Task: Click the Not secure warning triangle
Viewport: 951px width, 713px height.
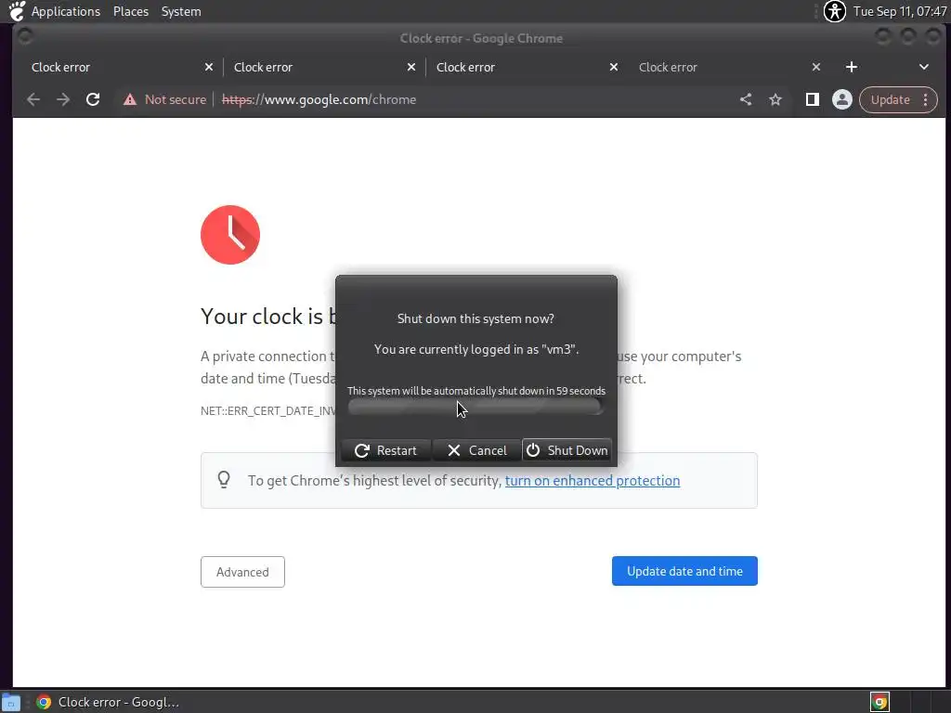Action: (x=130, y=99)
